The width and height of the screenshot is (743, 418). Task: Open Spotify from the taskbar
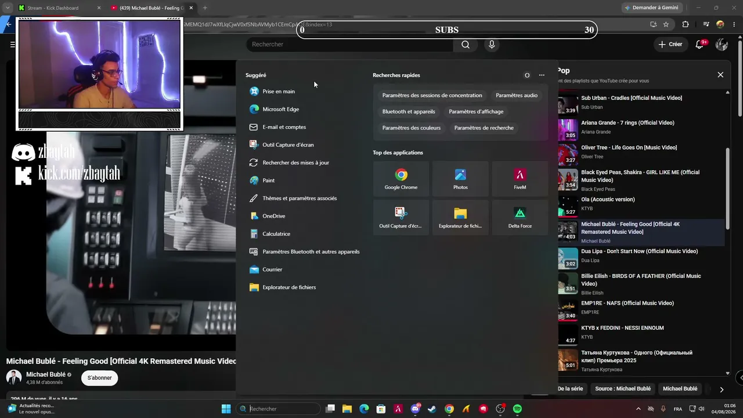(x=517, y=409)
